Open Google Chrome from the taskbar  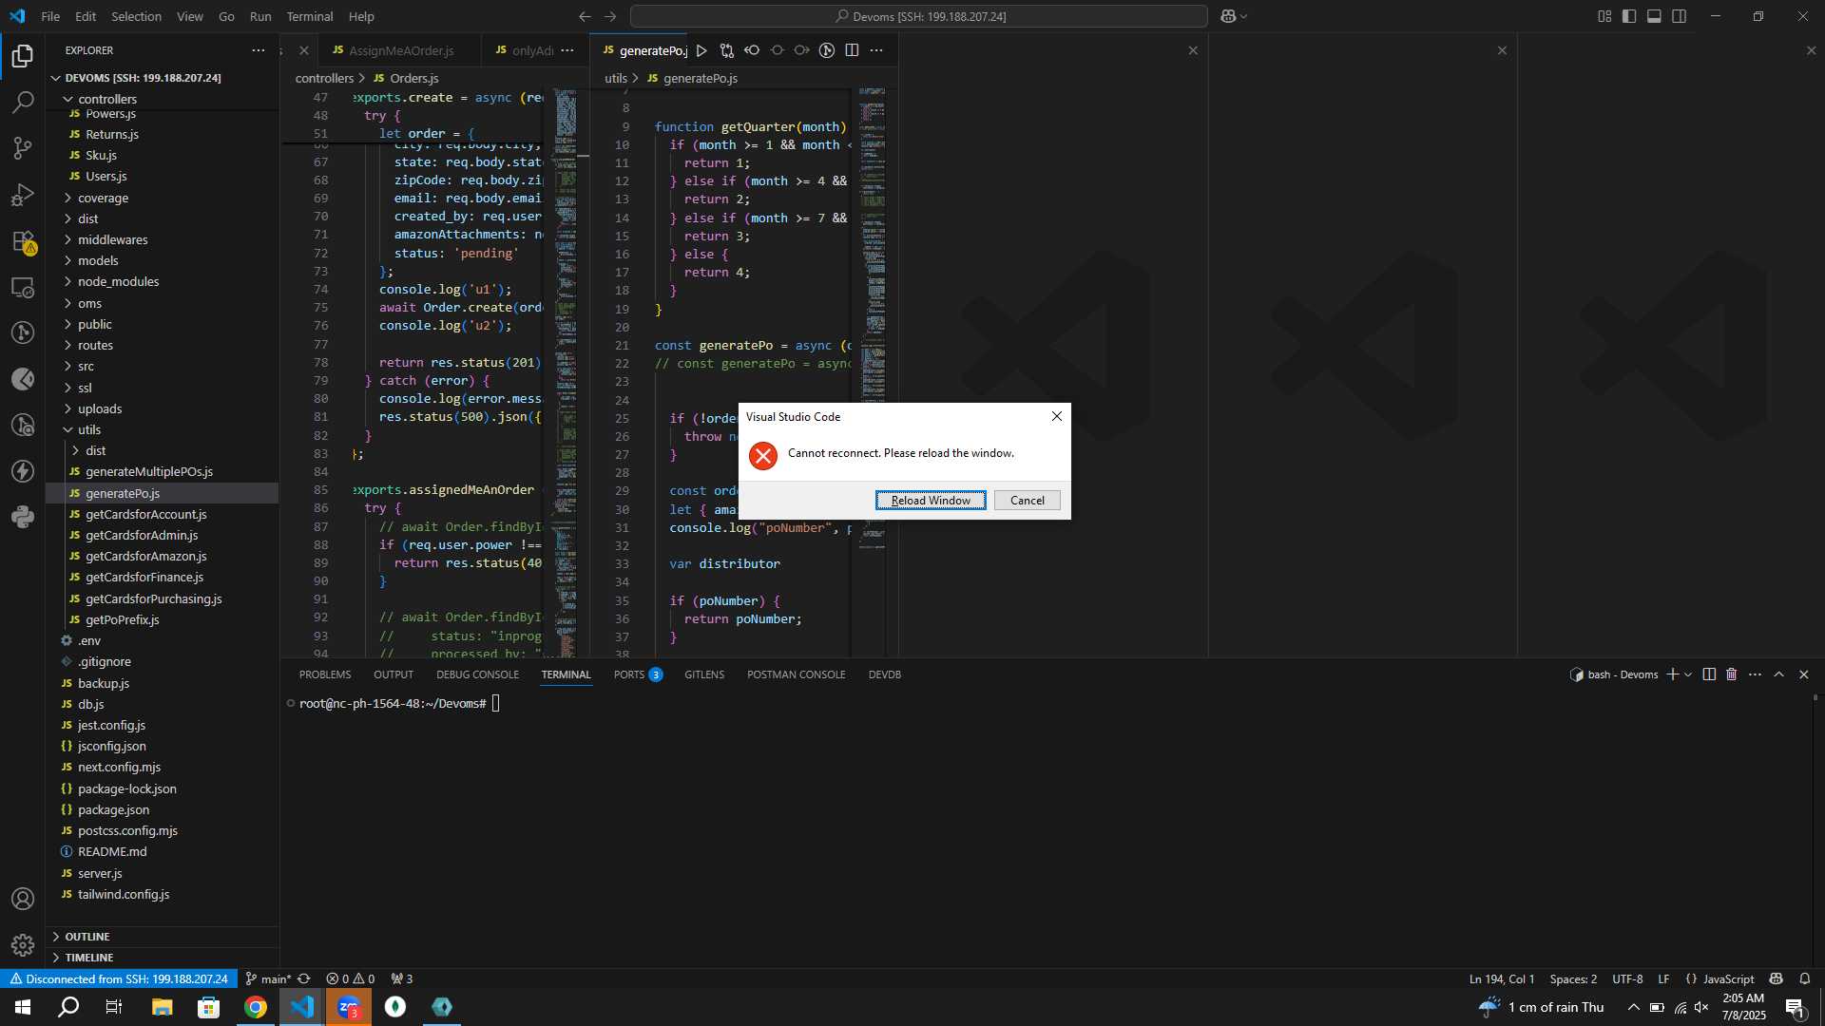point(256,1007)
